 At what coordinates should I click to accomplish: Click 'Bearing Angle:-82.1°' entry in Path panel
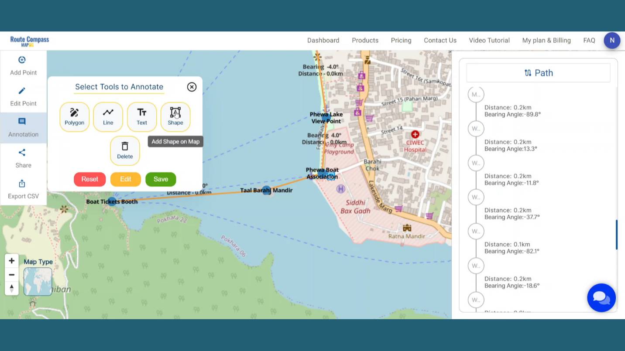click(512, 251)
